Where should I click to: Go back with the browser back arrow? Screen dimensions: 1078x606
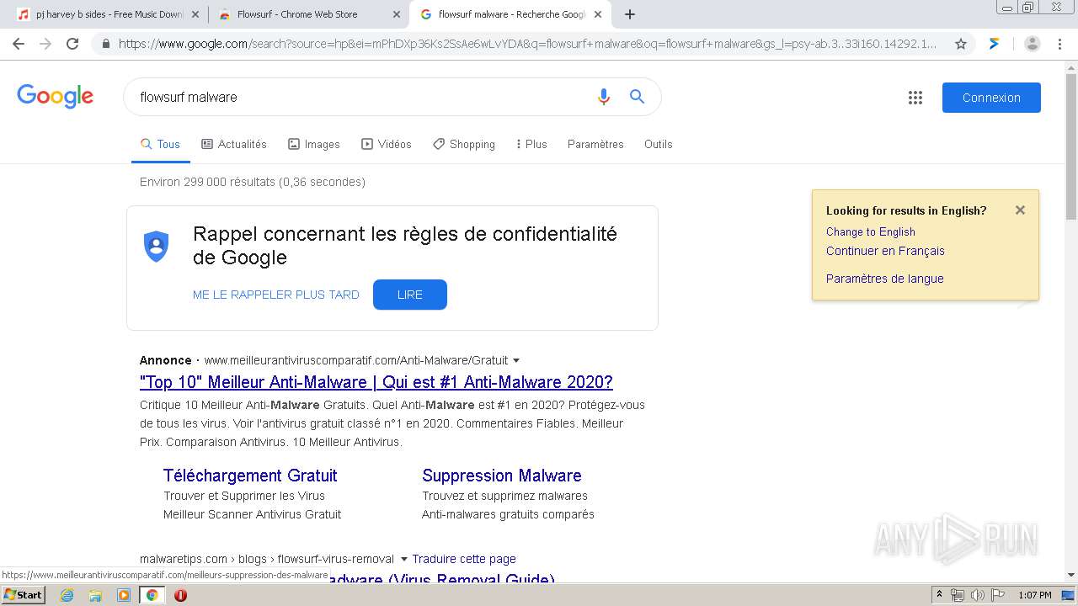click(x=19, y=44)
